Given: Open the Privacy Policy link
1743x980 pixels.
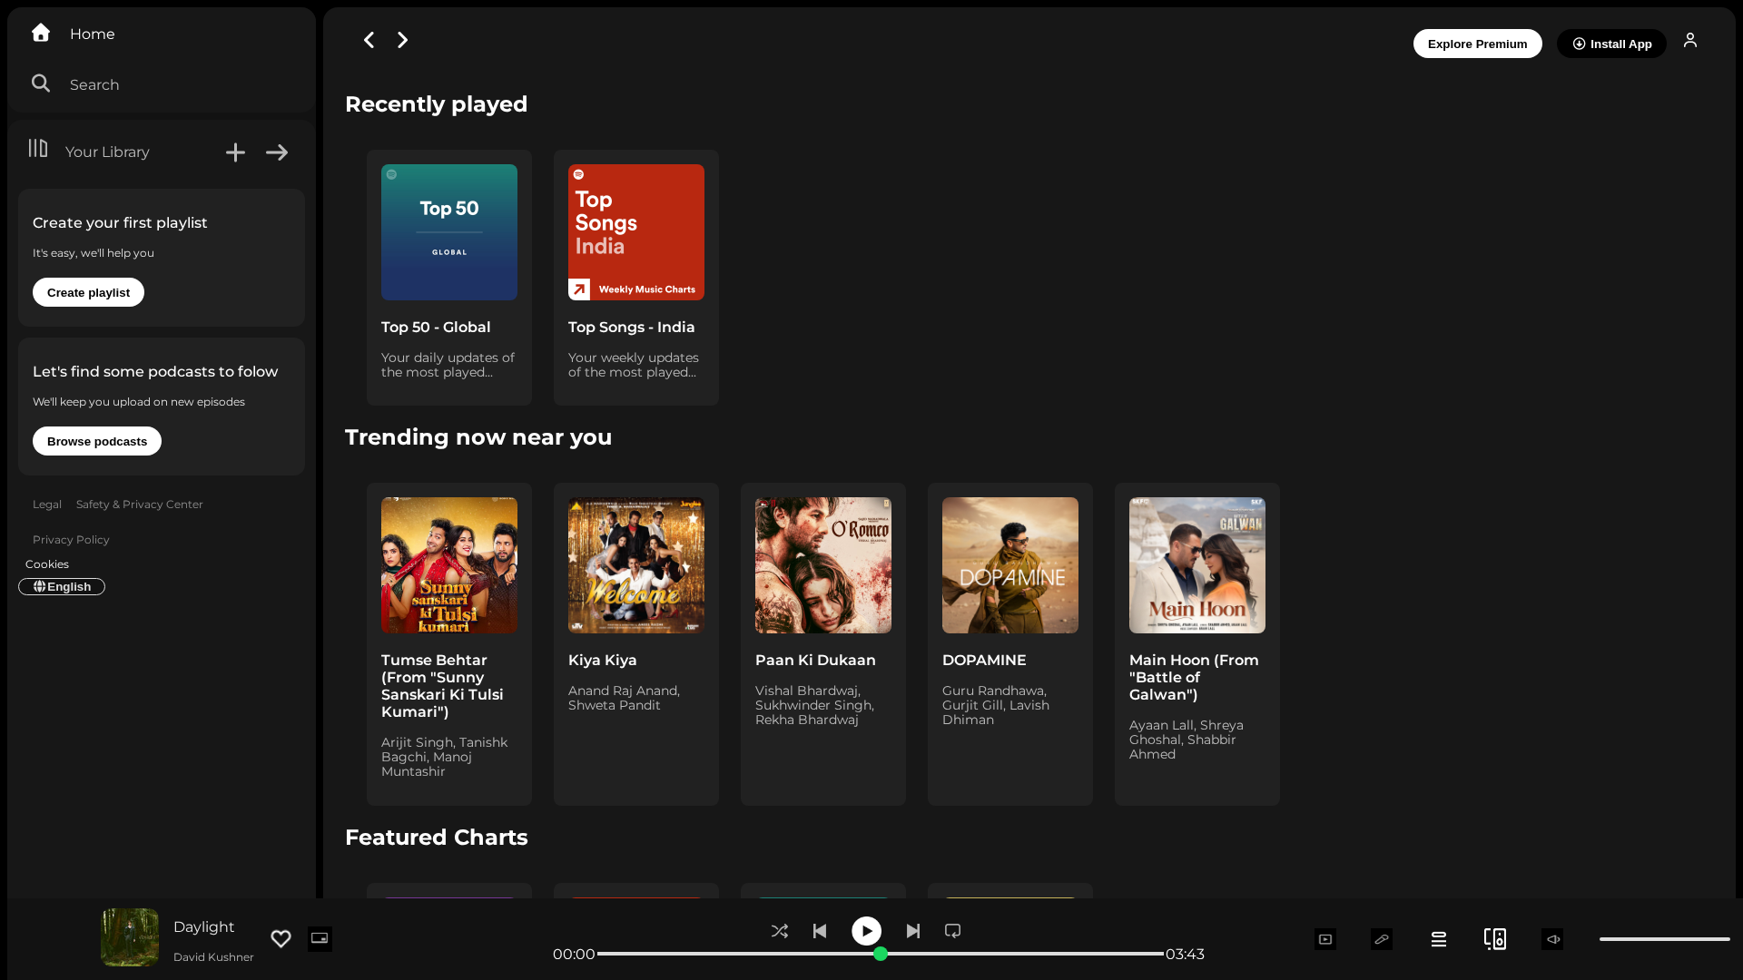Looking at the screenshot, I should 71,540.
